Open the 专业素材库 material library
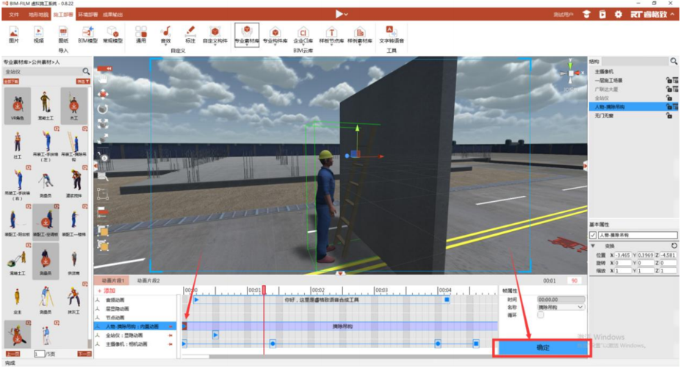The width and height of the screenshot is (681, 367). pyautogui.click(x=247, y=34)
